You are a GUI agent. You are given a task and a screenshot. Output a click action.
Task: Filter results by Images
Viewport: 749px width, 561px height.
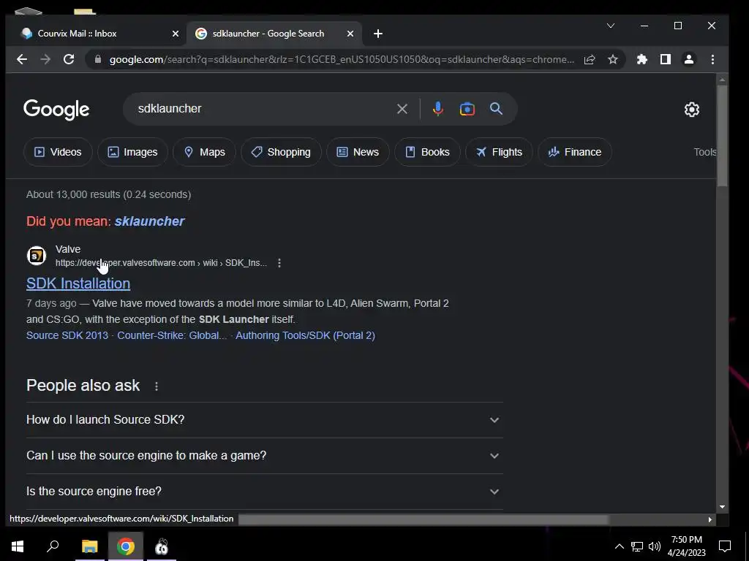tap(133, 152)
